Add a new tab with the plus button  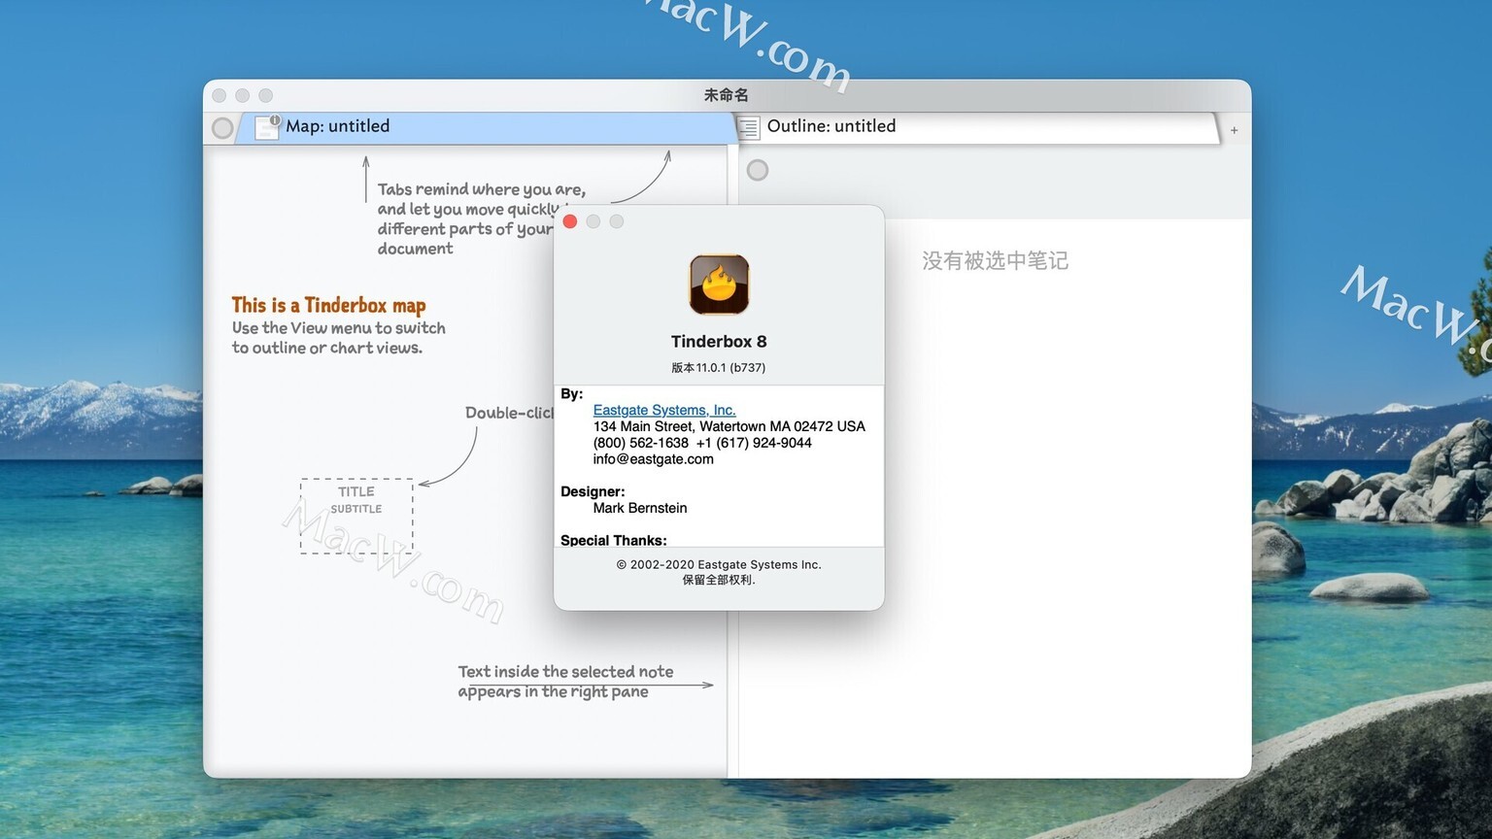tap(1234, 130)
